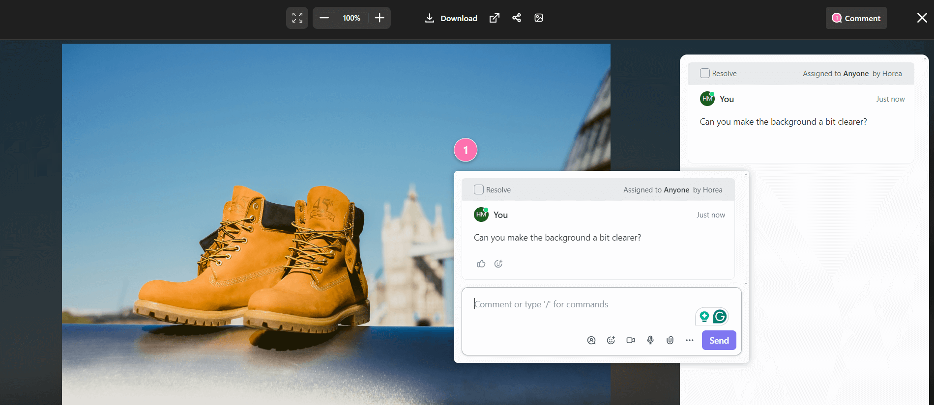934x405 pixels.
Task: Open the Grammarly icon in comment box
Action: coord(720,317)
